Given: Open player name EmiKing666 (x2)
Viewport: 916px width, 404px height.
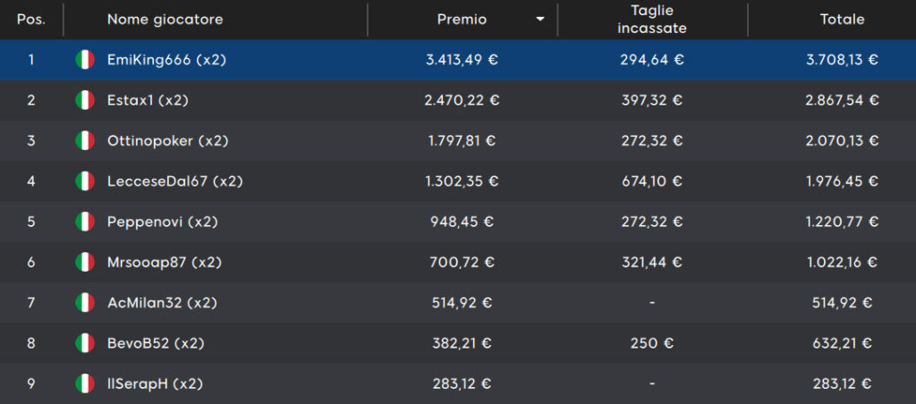Looking at the screenshot, I should pyautogui.click(x=166, y=60).
